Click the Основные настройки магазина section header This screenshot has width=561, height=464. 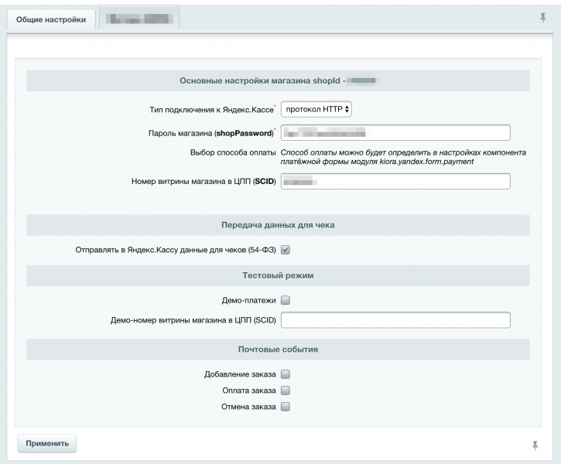click(x=278, y=80)
